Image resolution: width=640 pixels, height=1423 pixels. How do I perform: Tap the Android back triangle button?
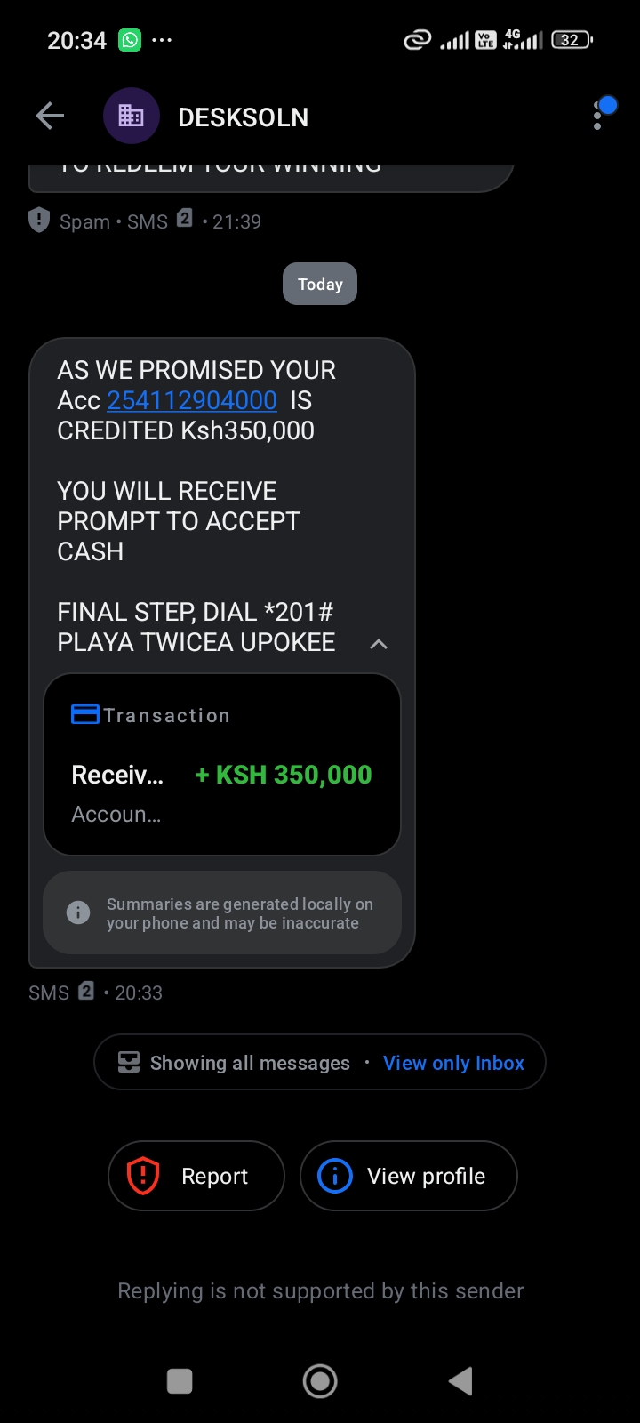click(460, 1381)
